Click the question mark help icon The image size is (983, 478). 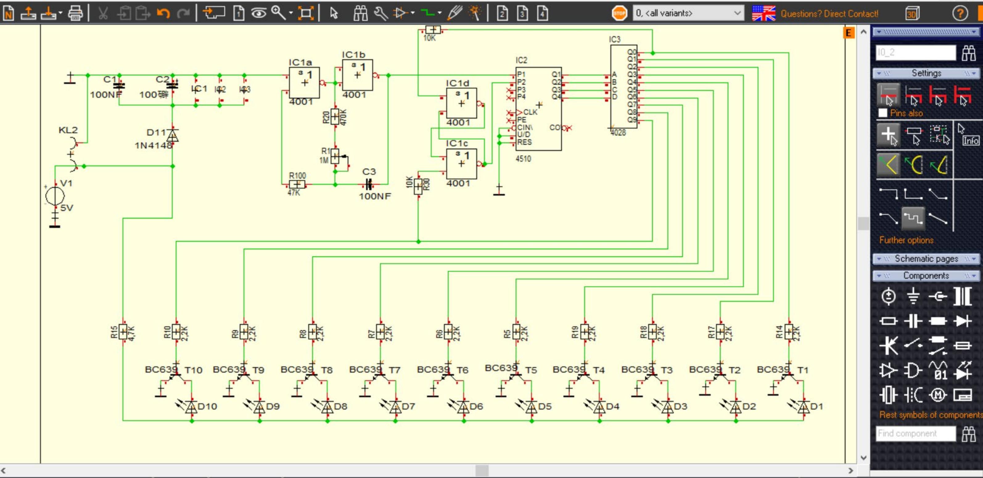960,13
